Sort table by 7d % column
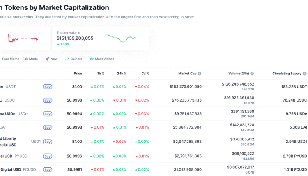Viewport: 308px width, 176px height. click(x=144, y=74)
